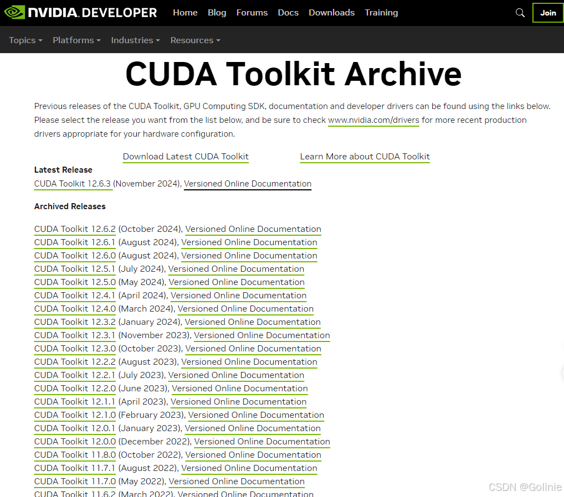The image size is (564, 497).
Task: Expand the Topics dropdown
Action: pyautogui.click(x=25, y=40)
